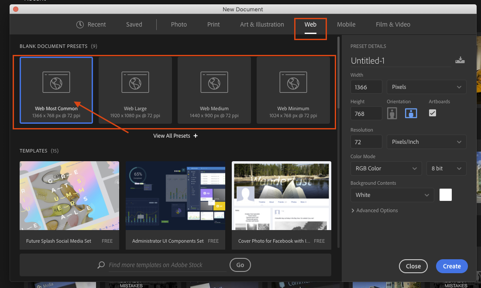
Task: Click the Create button
Action: point(452,266)
